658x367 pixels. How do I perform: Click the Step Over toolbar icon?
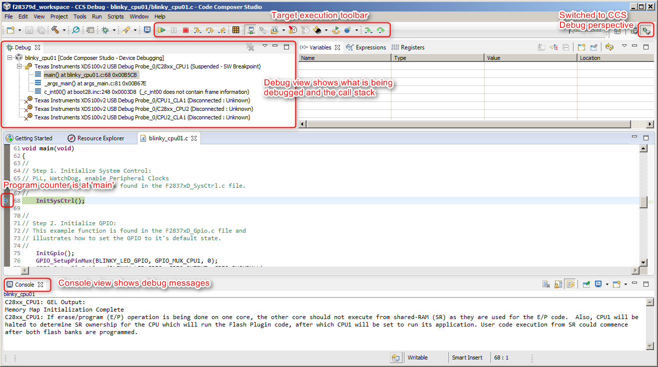coord(210,30)
